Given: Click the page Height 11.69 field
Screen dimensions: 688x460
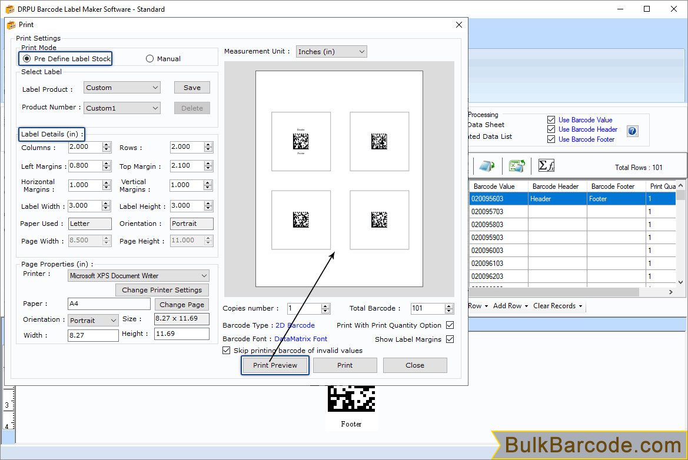Looking at the screenshot, I should [182, 334].
